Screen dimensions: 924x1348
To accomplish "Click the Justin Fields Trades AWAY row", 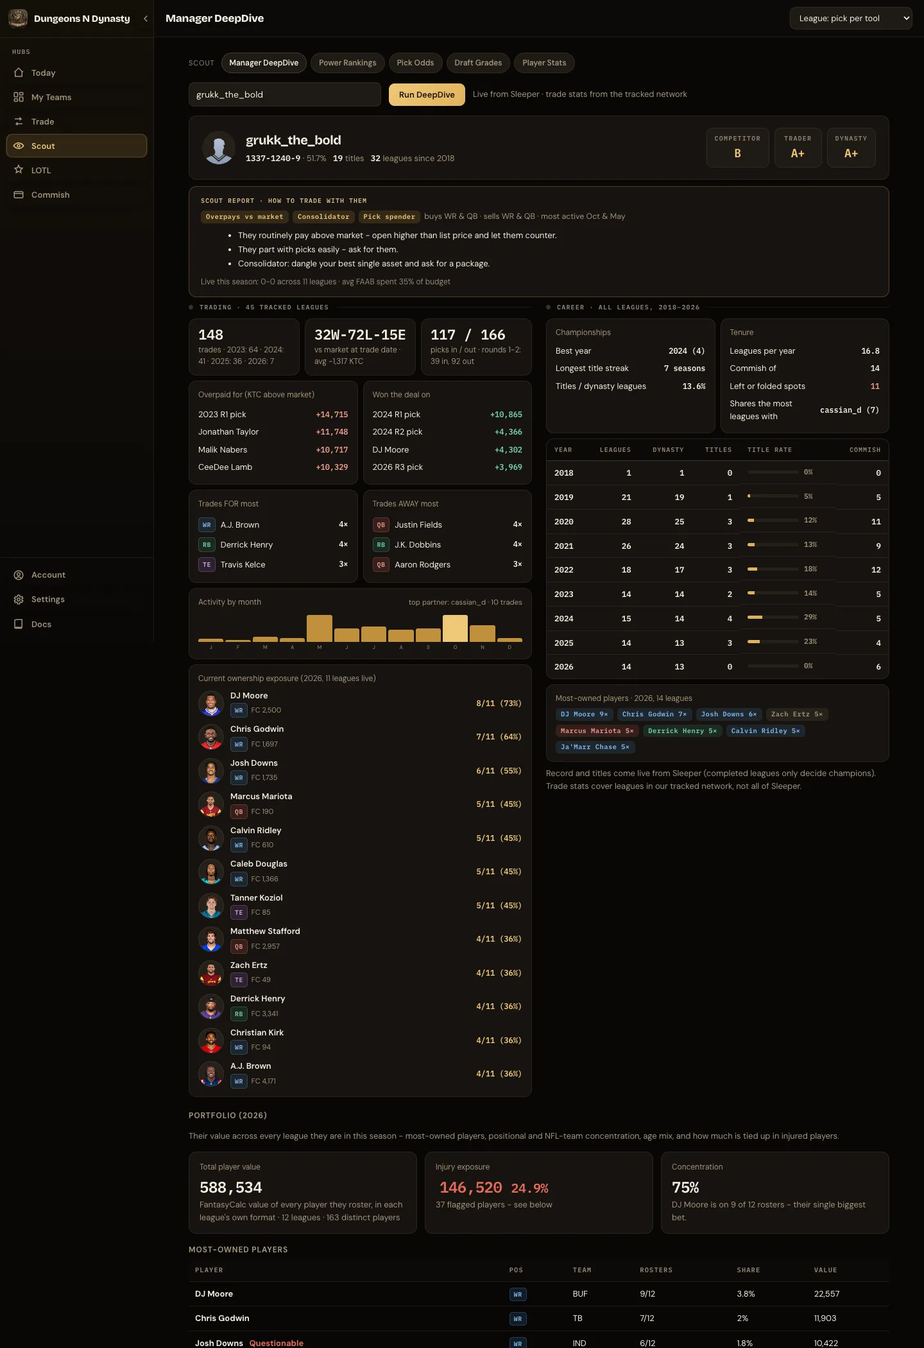I will click(x=447, y=525).
